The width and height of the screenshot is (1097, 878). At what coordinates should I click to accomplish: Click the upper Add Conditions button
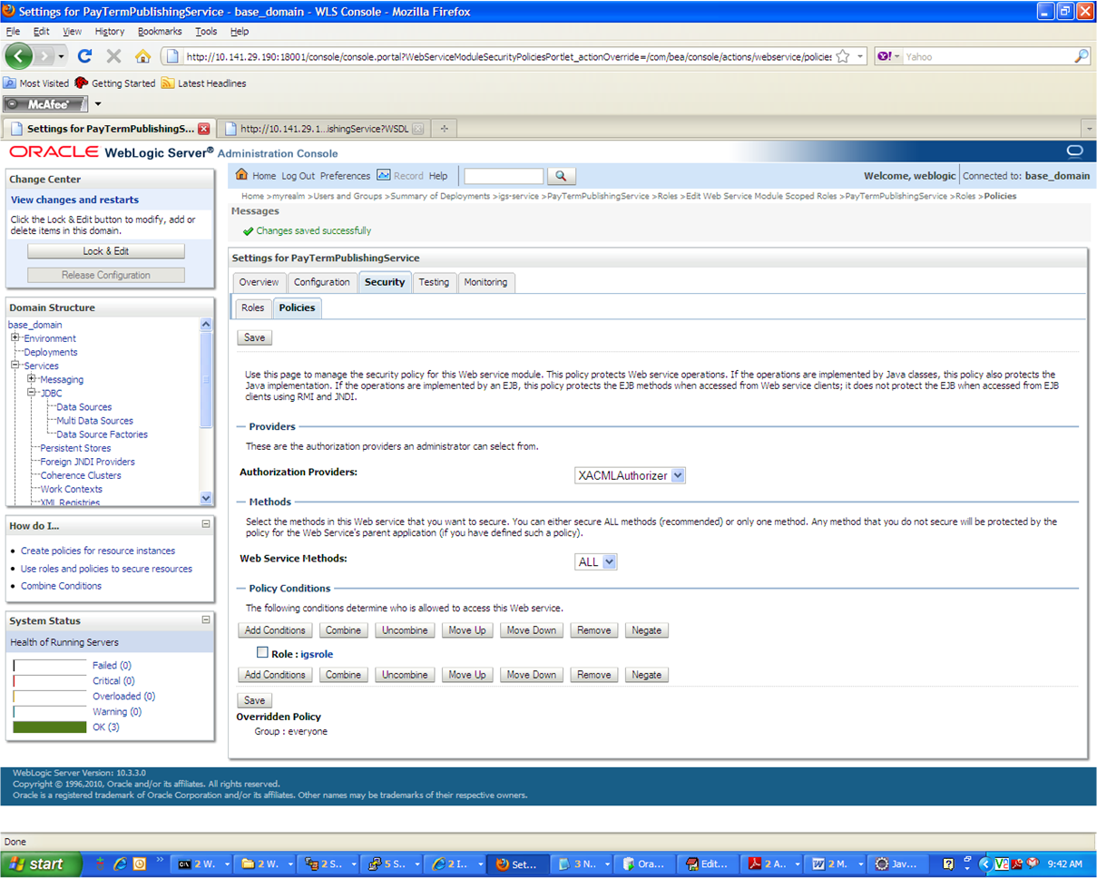(x=275, y=629)
